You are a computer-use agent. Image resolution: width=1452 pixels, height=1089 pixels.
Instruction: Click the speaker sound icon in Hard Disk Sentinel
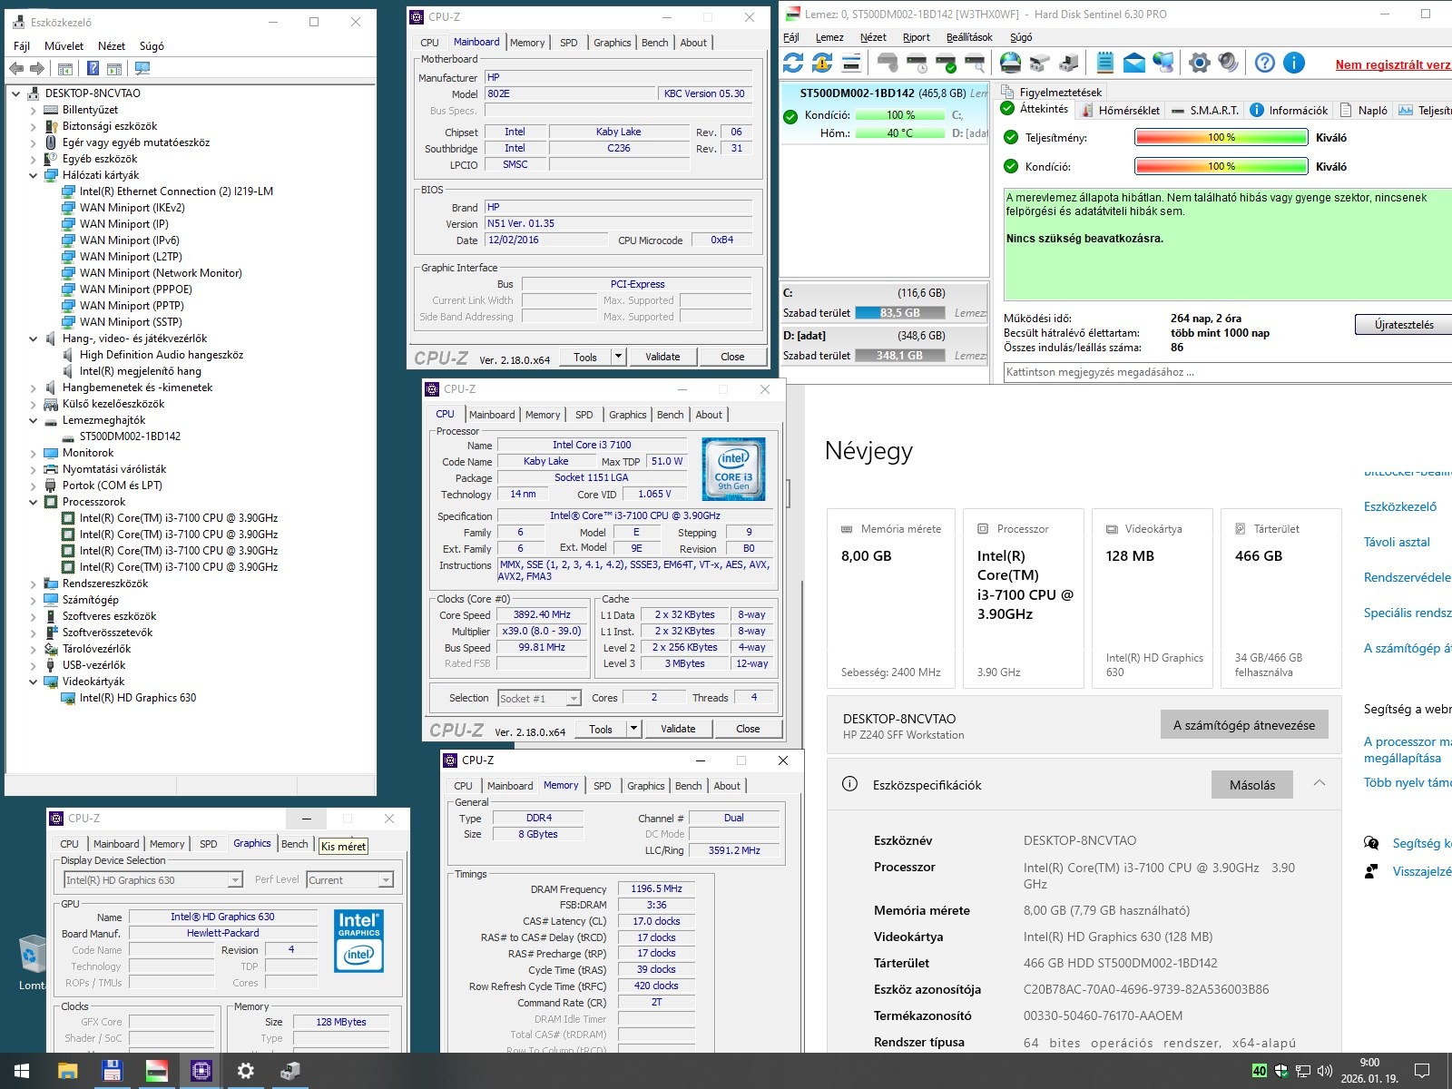1229,63
